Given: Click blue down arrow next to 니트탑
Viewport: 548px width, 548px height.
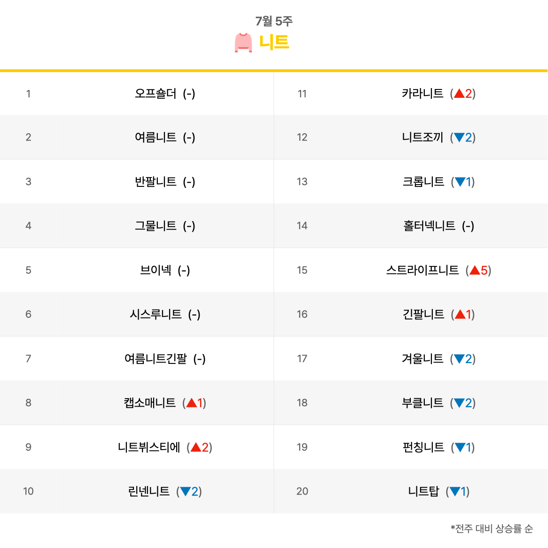Looking at the screenshot, I should (x=454, y=491).
